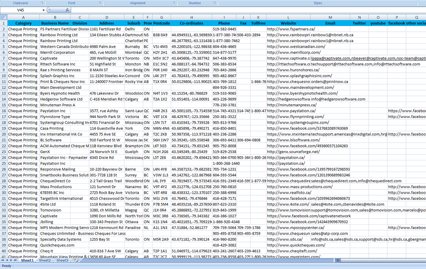This screenshot has height=269, width=426.
Task: Select column H header
Action: point(191,17)
